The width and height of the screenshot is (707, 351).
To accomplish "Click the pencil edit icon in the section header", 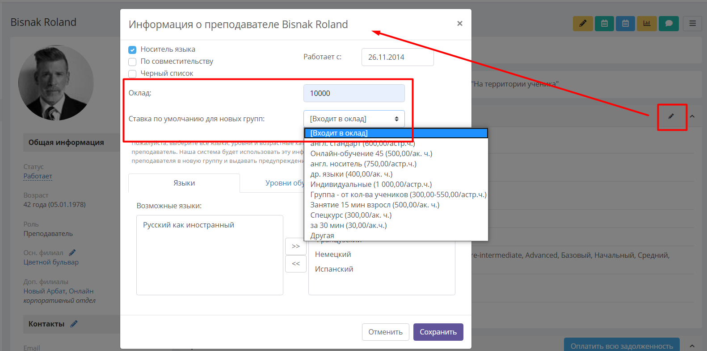I will click(671, 116).
